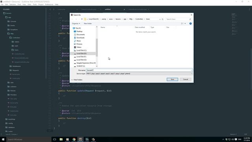Click the Up one level arrow

pyautogui.click(x=82, y=19)
